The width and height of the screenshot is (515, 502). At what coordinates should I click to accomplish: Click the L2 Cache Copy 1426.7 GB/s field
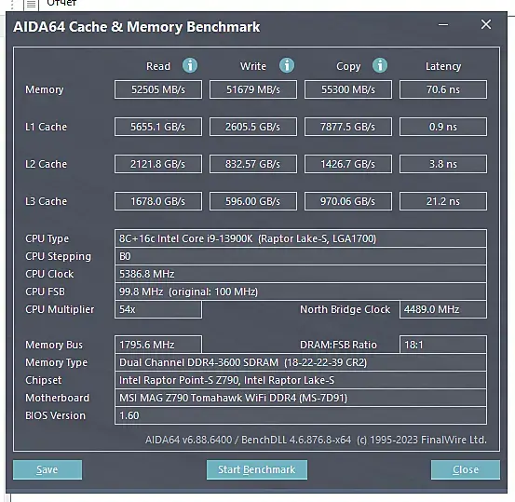[348, 164]
